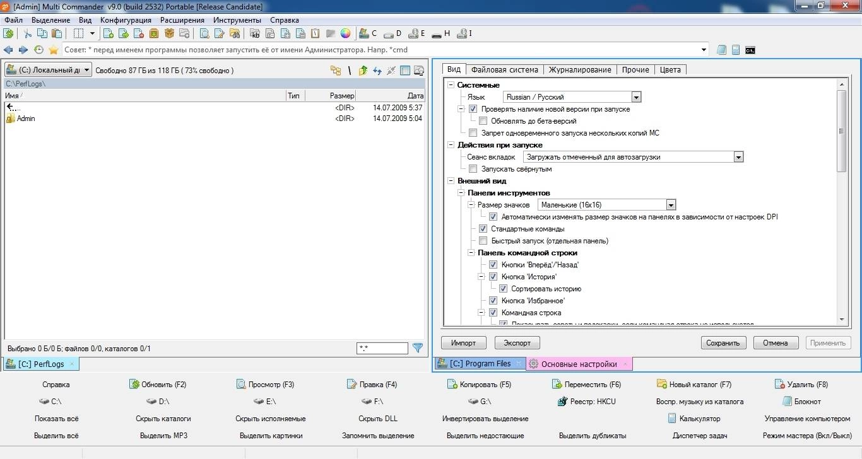Screen dimensions: 862x459
Task: Click the Forward arrow navigation icon
Action: (x=23, y=50)
